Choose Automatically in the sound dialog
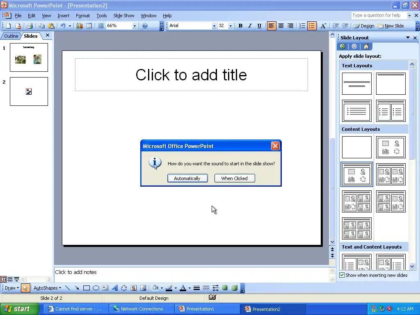Image resolution: width=420 pixels, height=315 pixels. [187, 178]
